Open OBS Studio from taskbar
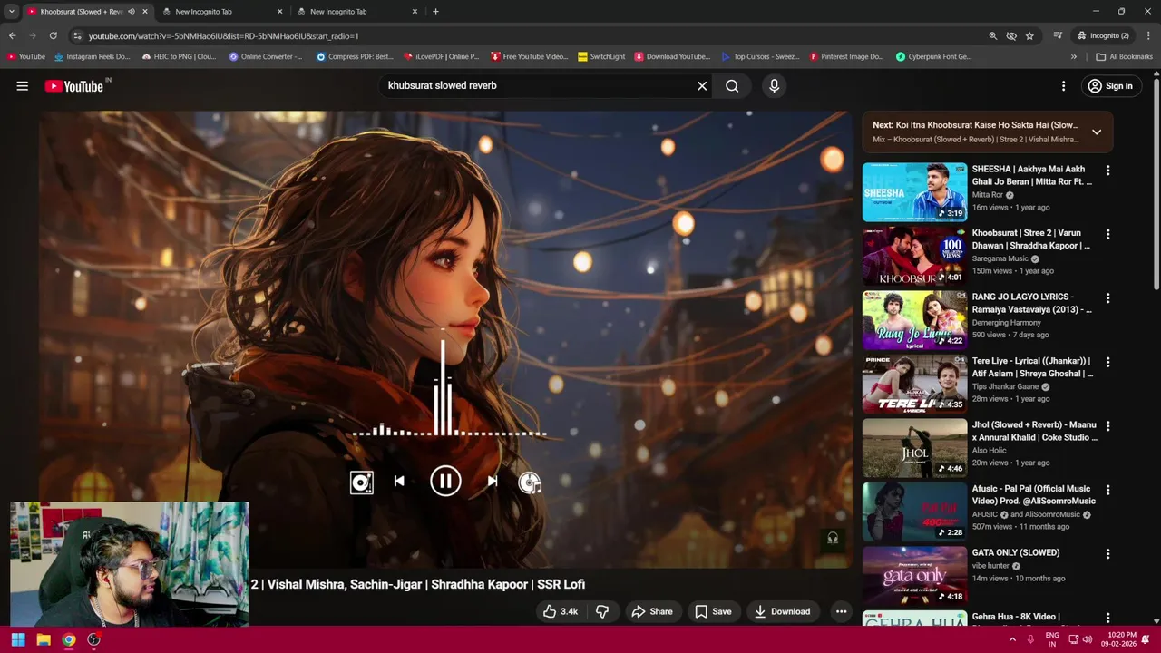 (93, 639)
